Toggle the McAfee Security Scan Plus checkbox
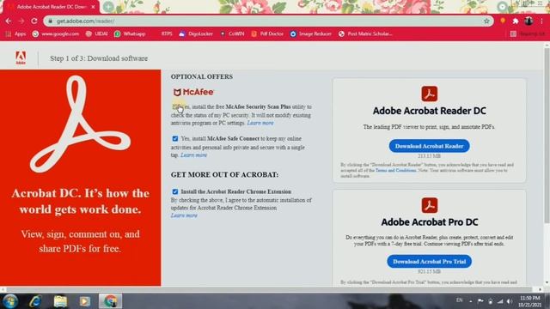Screen dimensions: 550x309 [175, 106]
